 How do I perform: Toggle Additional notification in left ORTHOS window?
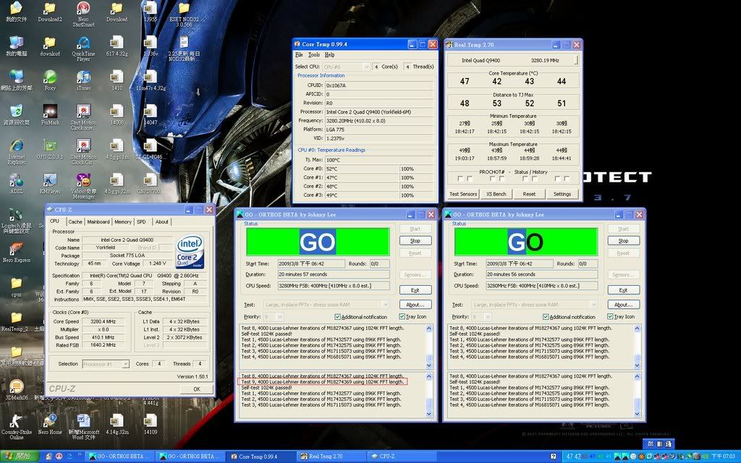360,317
